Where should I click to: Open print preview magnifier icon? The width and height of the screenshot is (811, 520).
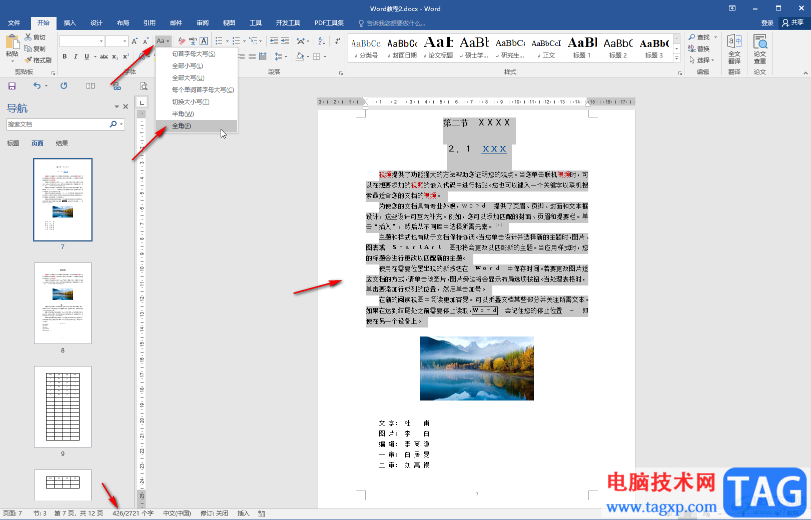tap(144, 86)
